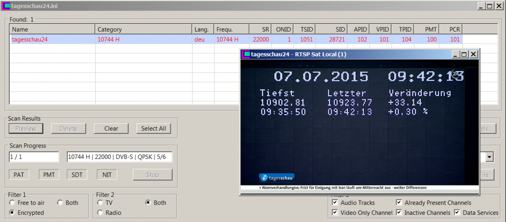Minimize the RTSP Sat Local preview window
The height and width of the screenshot is (222, 506).
pos(456,54)
